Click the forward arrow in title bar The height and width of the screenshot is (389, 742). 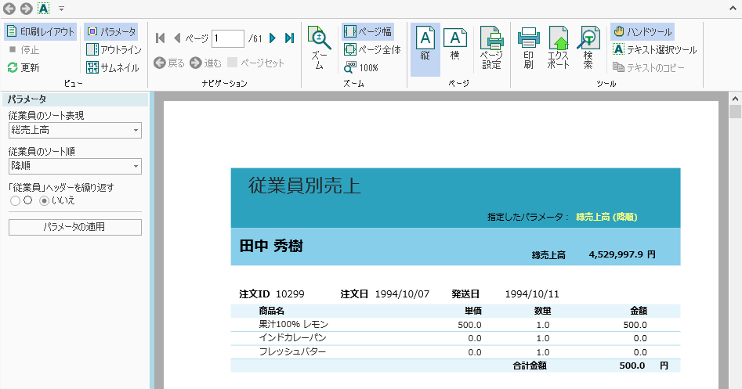(27, 9)
